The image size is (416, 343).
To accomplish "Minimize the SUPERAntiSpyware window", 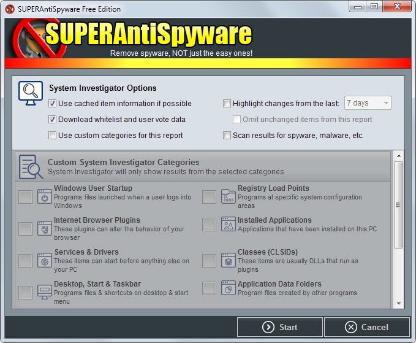I will tap(358, 6).
